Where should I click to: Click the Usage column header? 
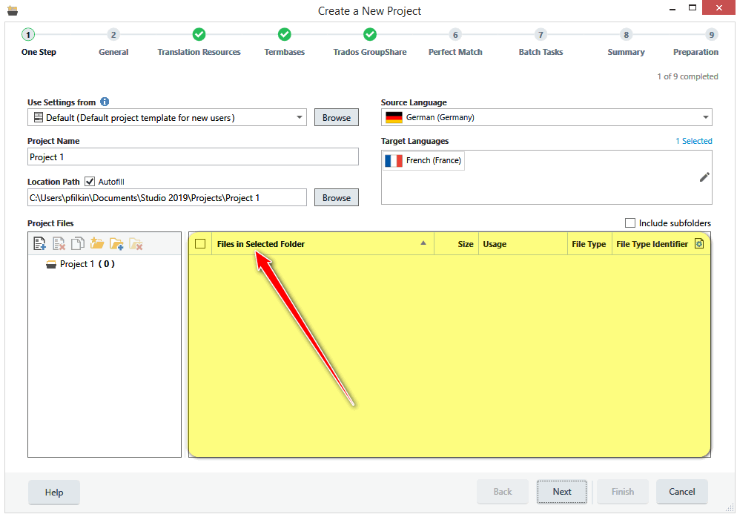(523, 244)
